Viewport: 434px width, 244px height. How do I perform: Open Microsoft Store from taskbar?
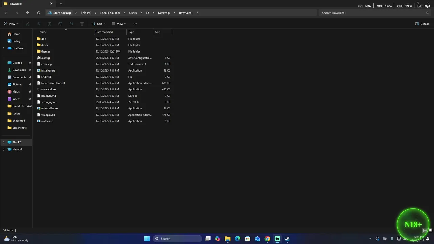[x=248, y=239]
